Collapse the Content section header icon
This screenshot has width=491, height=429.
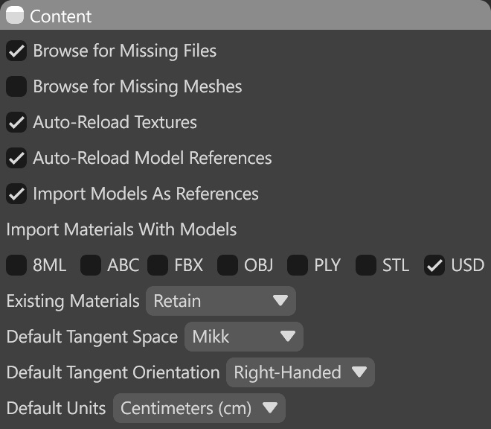tap(16, 16)
